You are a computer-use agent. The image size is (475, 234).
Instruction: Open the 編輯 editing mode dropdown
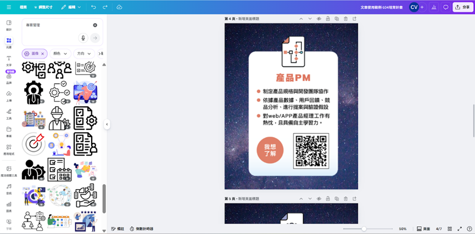click(x=71, y=7)
